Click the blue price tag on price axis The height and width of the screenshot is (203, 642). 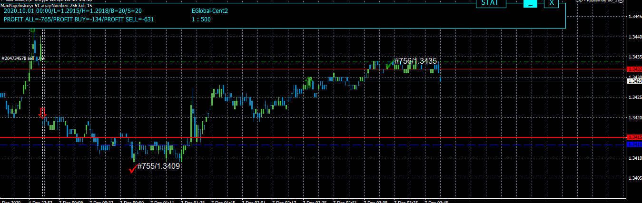(634, 144)
